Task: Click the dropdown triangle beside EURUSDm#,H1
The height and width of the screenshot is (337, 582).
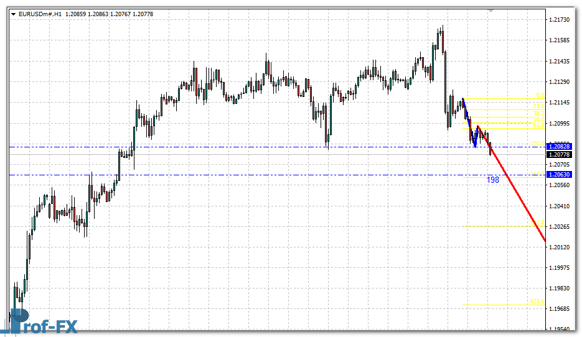Action: tap(14, 14)
